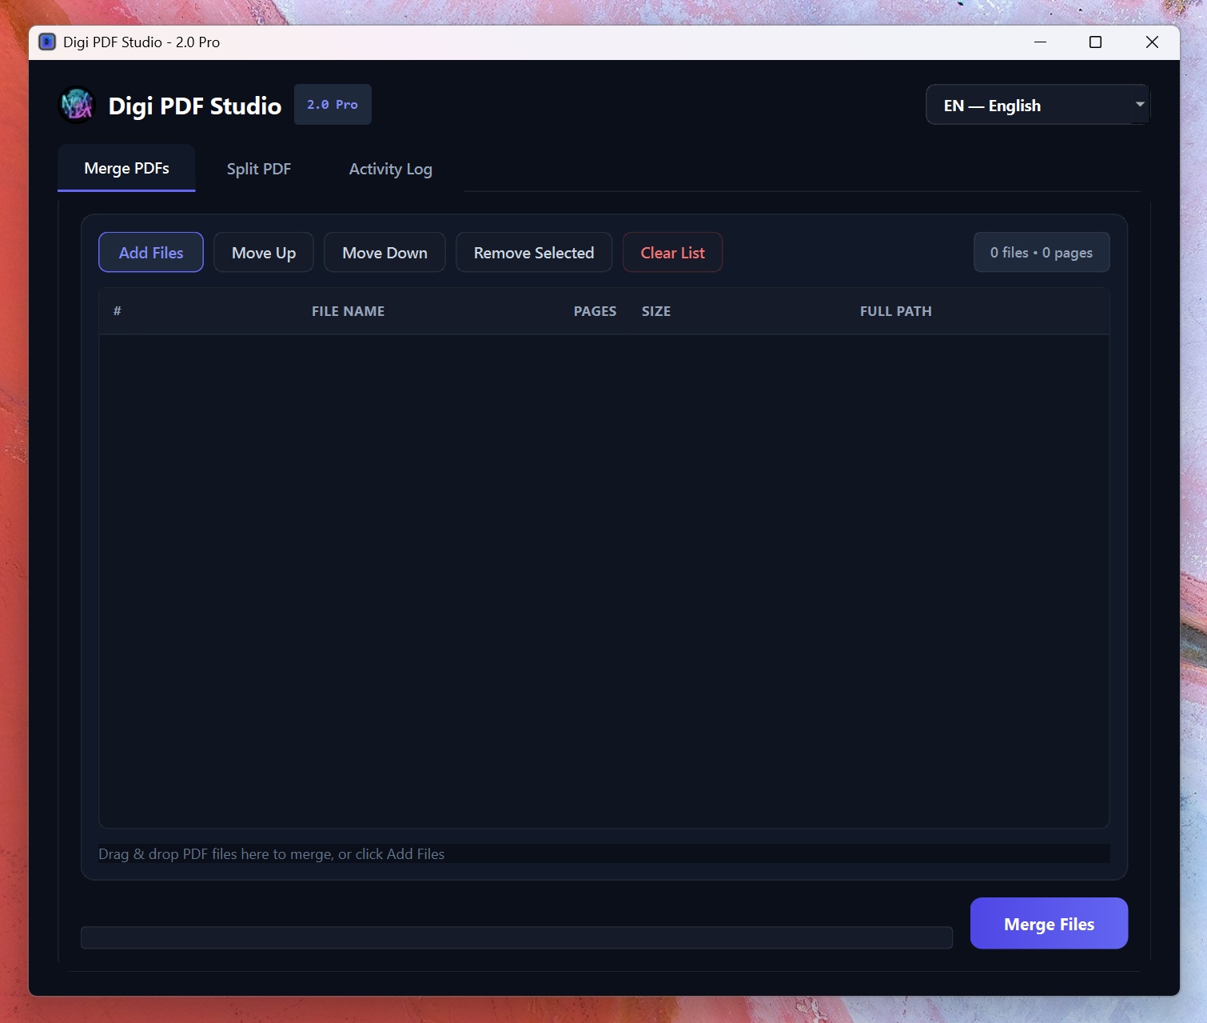Image resolution: width=1207 pixels, height=1023 pixels.
Task: Click the FILE NAME column header
Action: [349, 311]
